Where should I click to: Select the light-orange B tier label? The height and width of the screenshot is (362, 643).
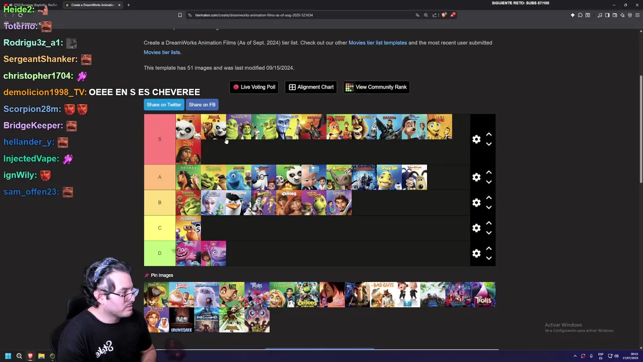(160, 203)
